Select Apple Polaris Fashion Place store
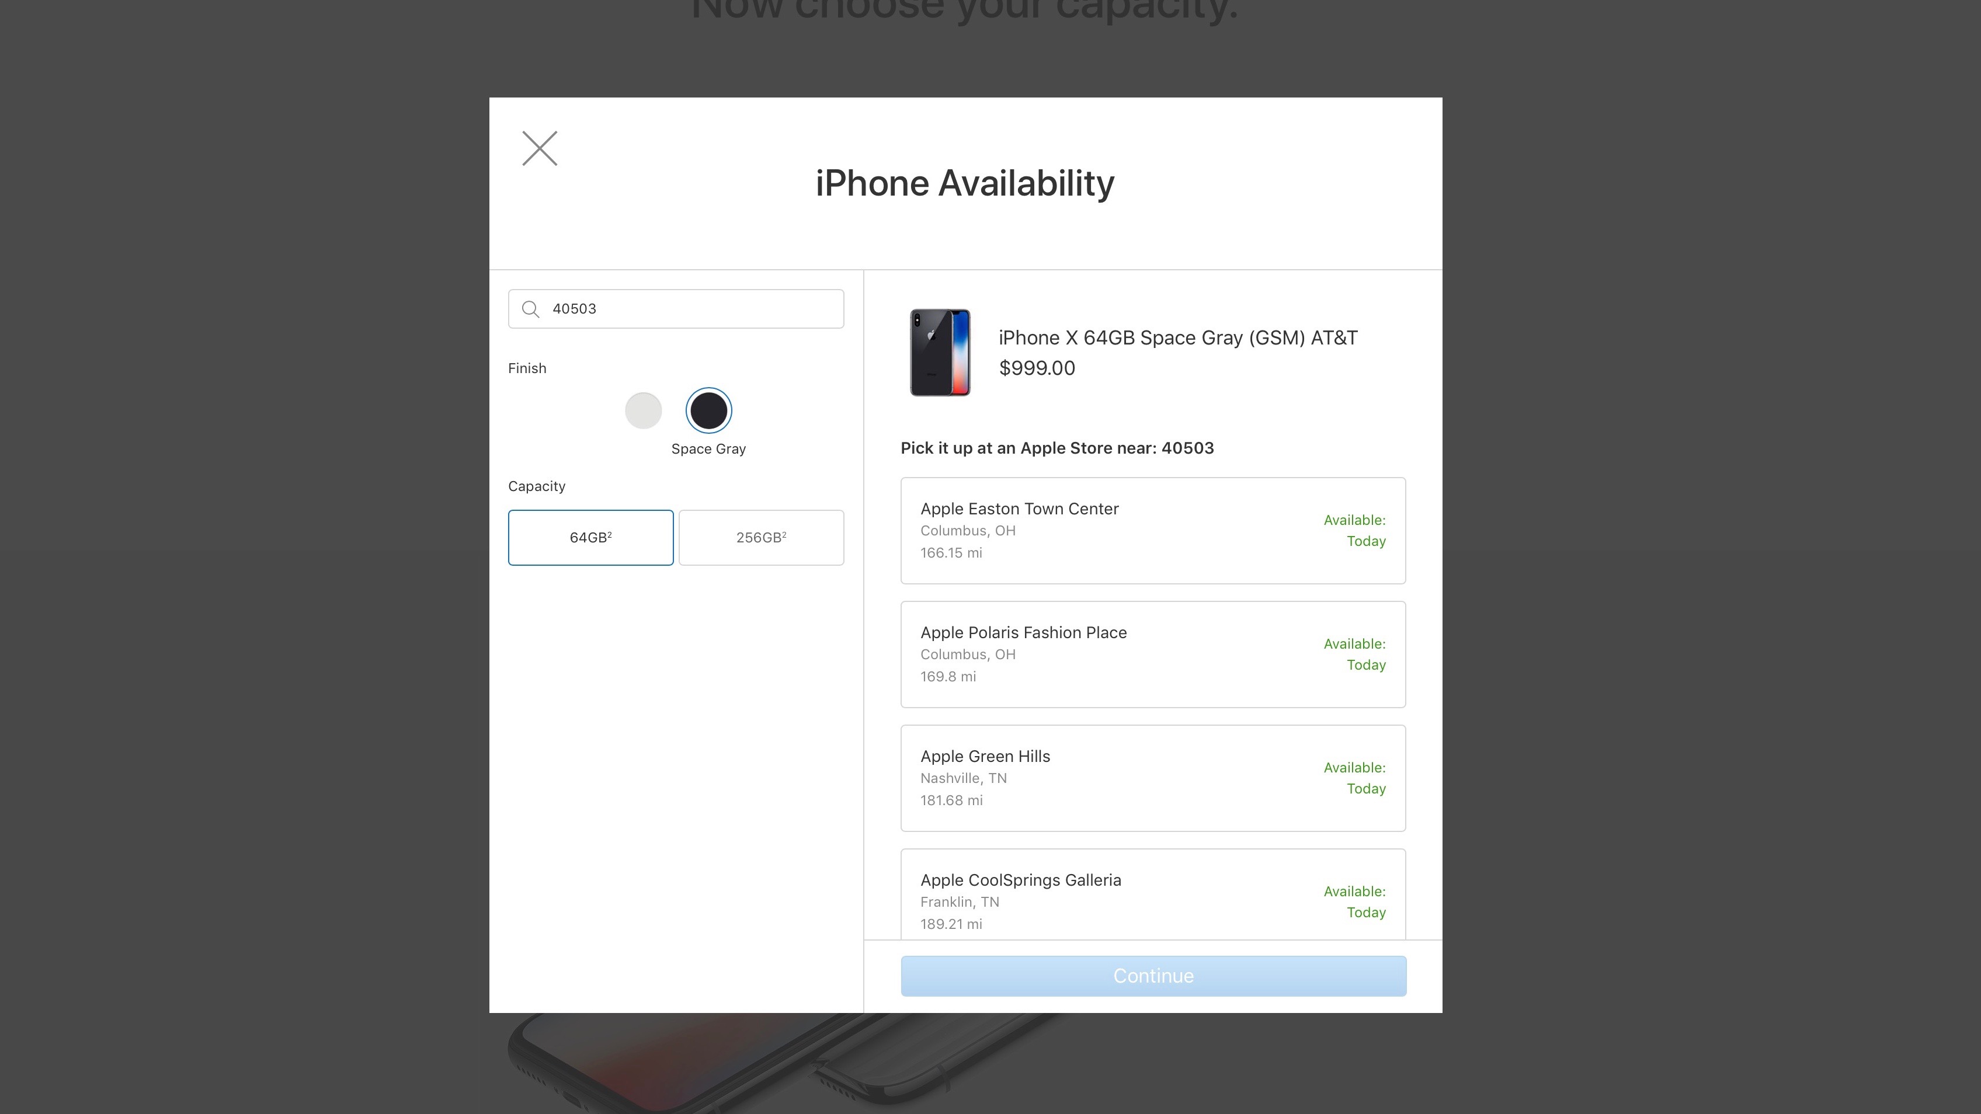This screenshot has width=1981, height=1114. point(1152,653)
